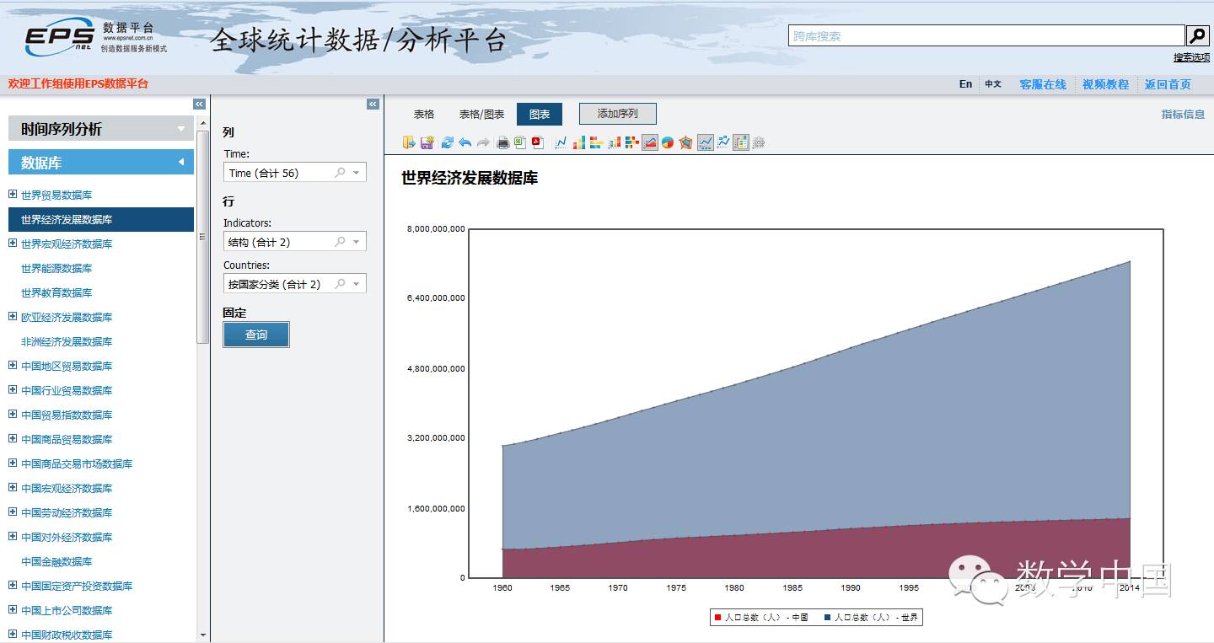Switch to the 表格/图表 tab
The image size is (1214, 643).
481,114
